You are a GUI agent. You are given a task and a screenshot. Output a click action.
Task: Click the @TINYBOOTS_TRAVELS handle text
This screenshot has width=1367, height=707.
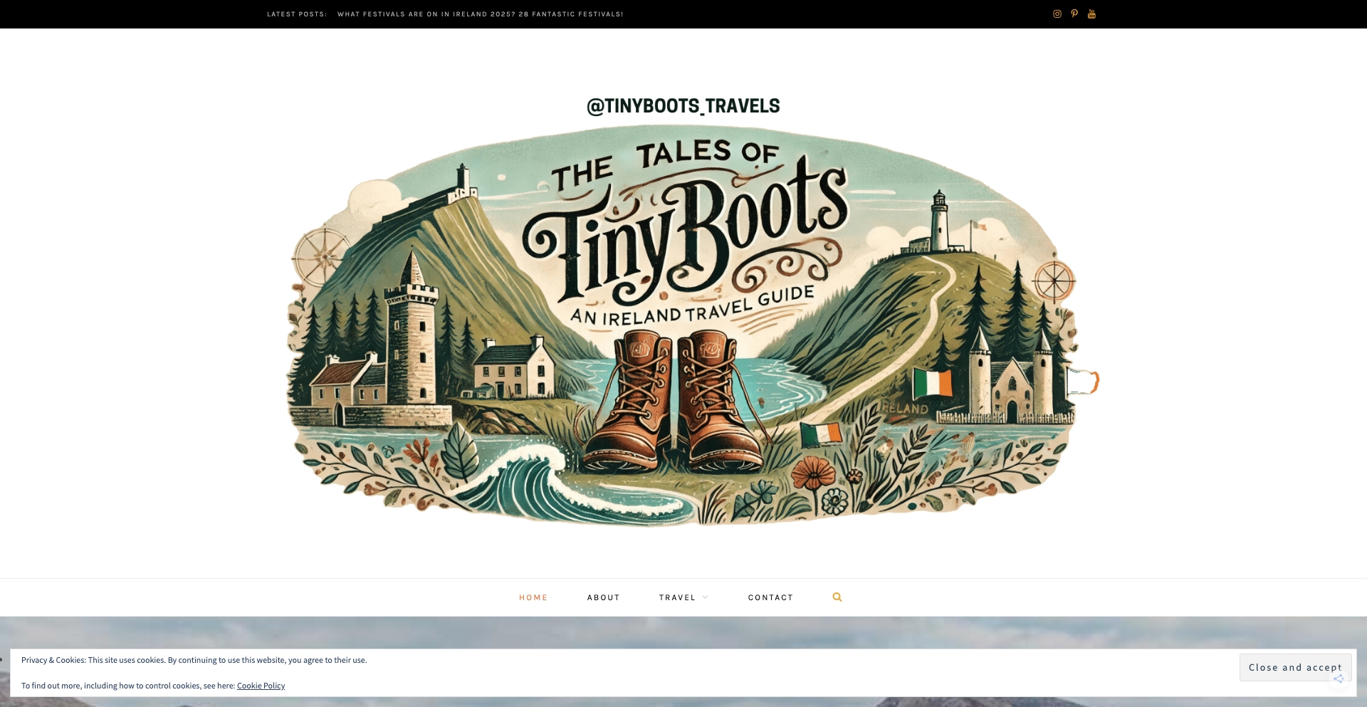point(682,105)
